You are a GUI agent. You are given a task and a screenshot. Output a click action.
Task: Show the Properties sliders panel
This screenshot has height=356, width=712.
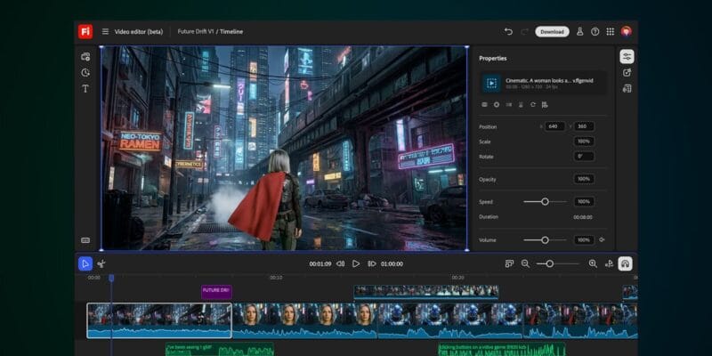click(x=627, y=56)
